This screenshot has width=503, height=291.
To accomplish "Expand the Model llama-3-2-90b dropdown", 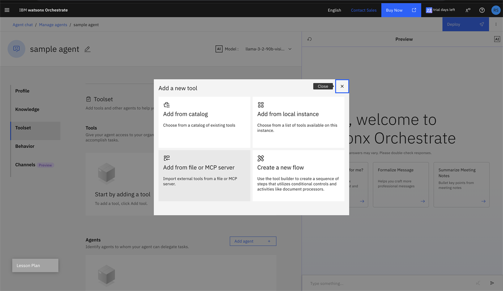I will 268,49.
